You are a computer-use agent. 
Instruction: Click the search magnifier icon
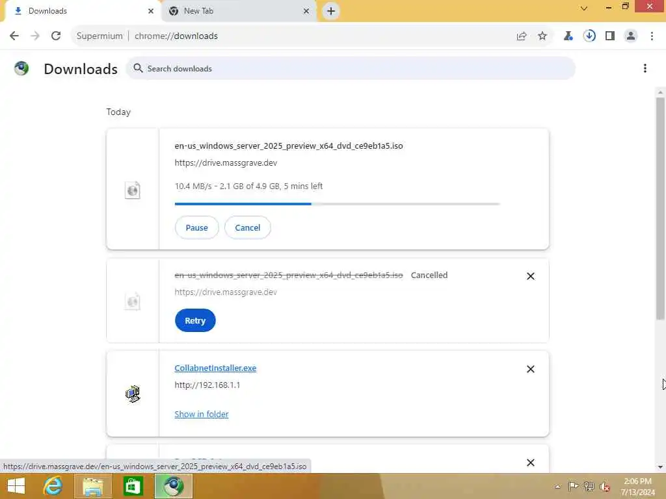pyautogui.click(x=138, y=68)
